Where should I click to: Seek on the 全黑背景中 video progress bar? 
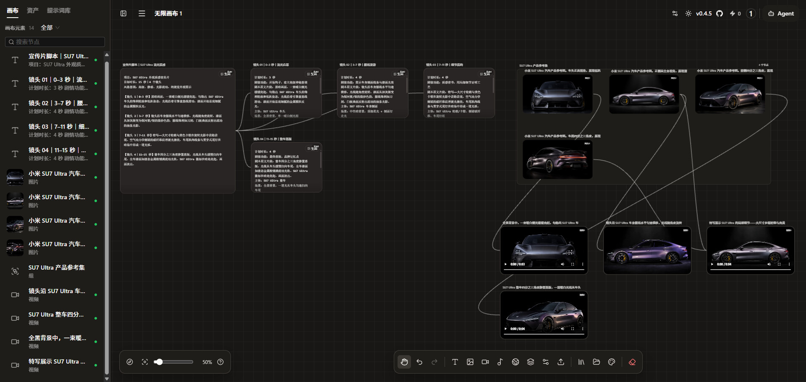pyautogui.click(x=544, y=269)
